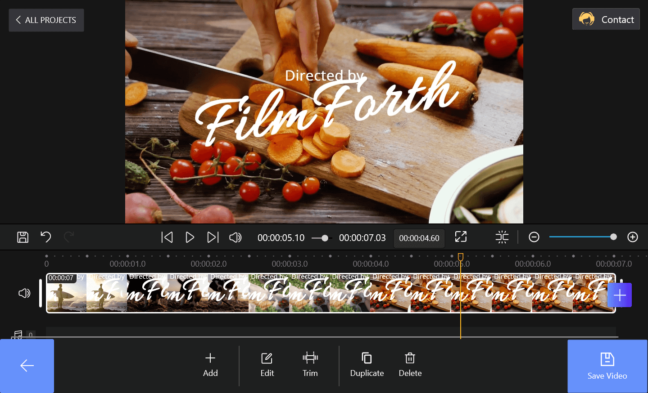Viewport: 648px width, 393px height.
Task: Zoom in the timeline with plus
Action: click(x=633, y=237)
